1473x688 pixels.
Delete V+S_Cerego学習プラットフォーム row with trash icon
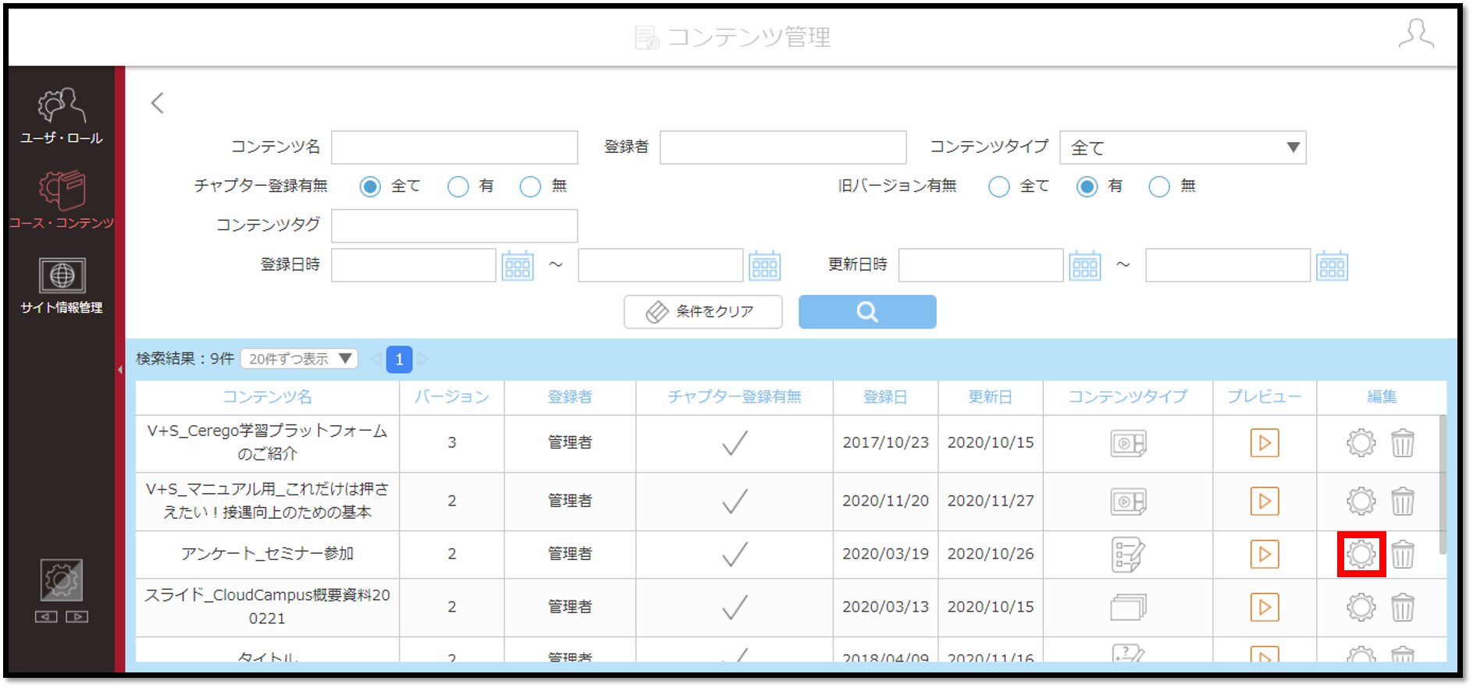tap(1403, 443)
